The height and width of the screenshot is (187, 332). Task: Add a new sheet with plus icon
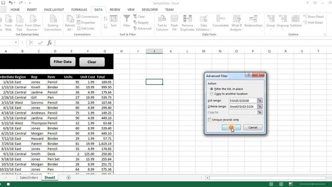point(68,178)
